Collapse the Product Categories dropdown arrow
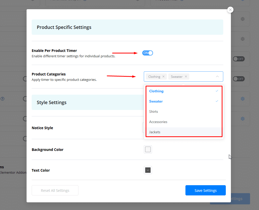 click(217, 76)
